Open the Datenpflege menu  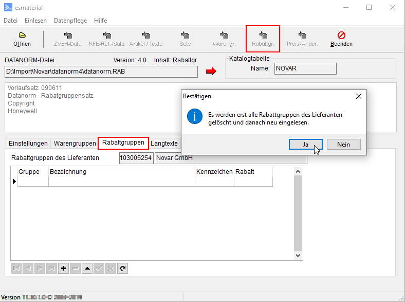coord(70,21)
